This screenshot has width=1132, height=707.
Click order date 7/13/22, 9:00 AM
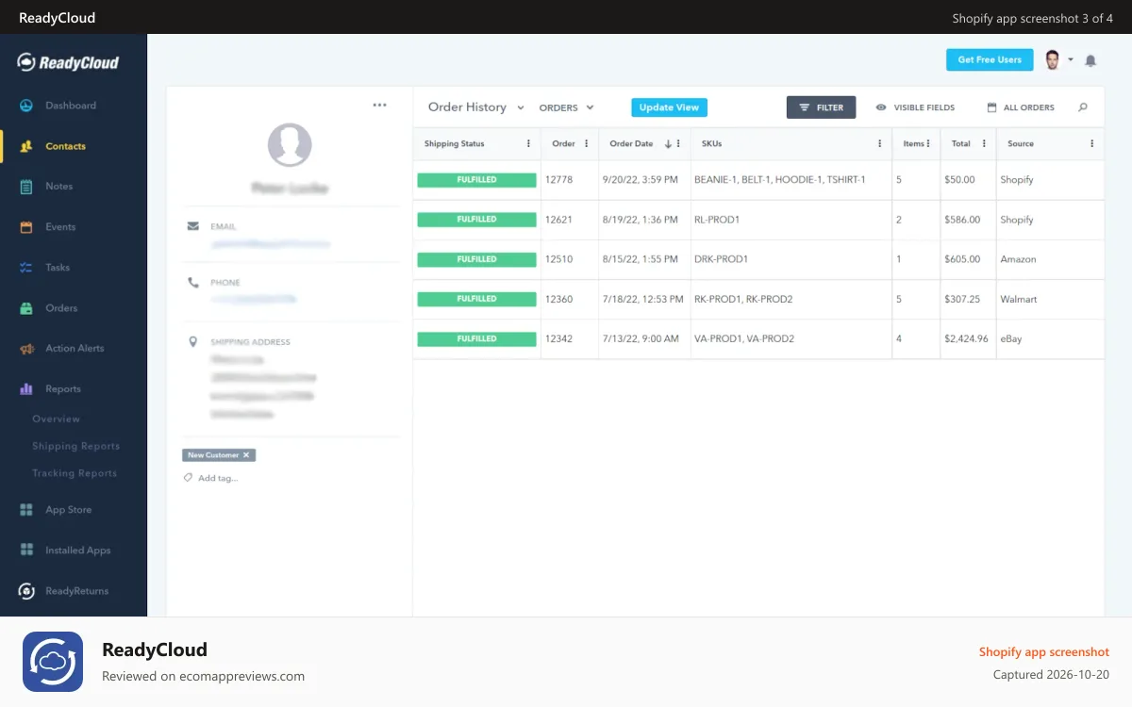click(x=641, y=338)
